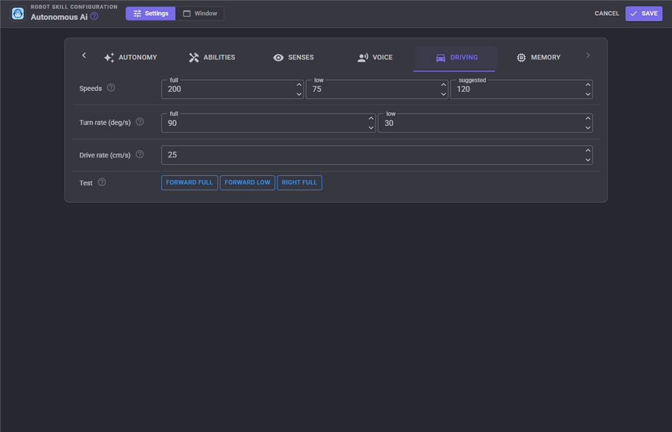672x432 pixels.
Task: Increase the drive rate value
Action: tap(588, 150)
